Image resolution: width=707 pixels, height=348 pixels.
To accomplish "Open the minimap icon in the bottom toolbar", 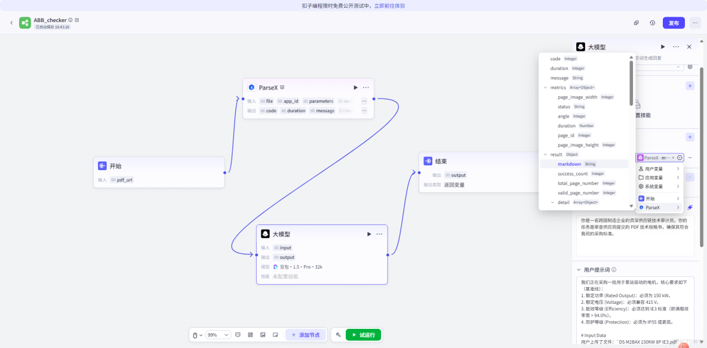I will 275,335.
